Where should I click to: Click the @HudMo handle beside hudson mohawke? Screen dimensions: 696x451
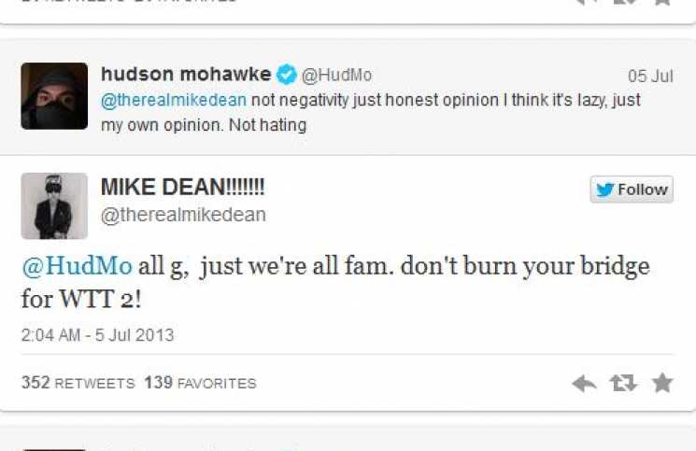coord(337,75)
